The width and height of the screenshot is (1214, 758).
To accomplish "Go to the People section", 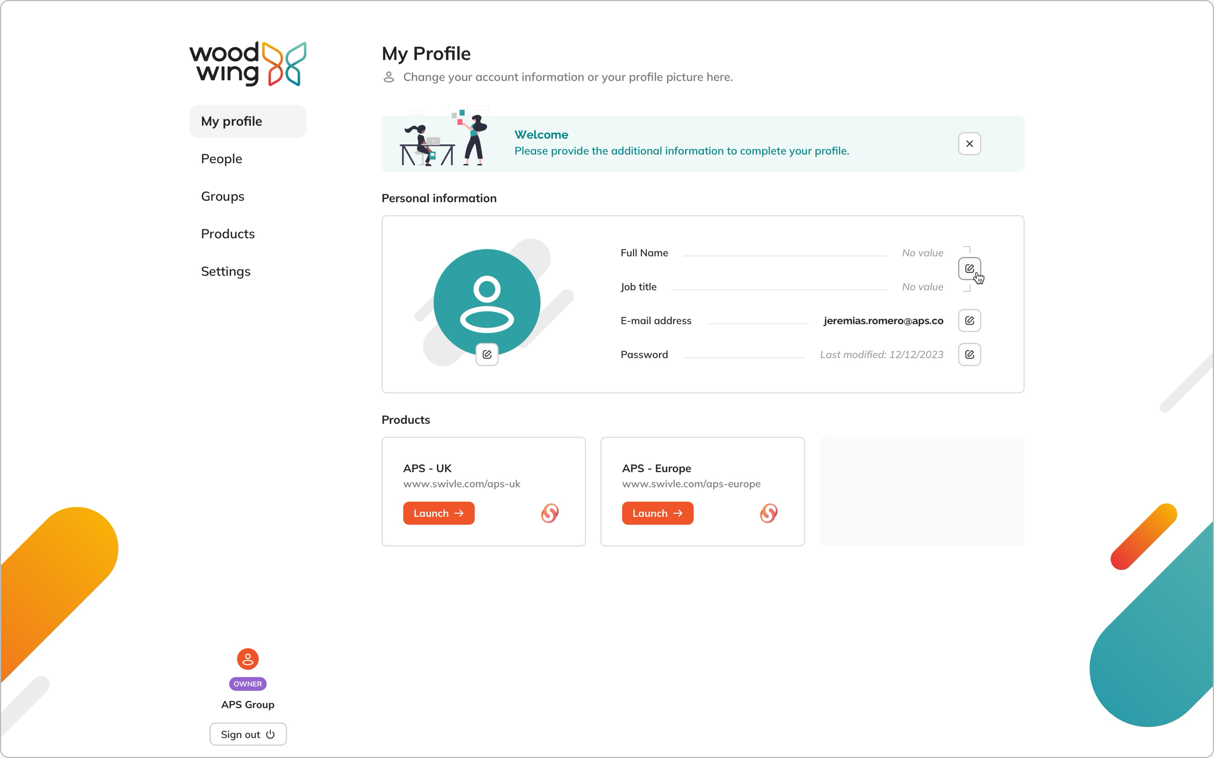I will click(222, 159).
